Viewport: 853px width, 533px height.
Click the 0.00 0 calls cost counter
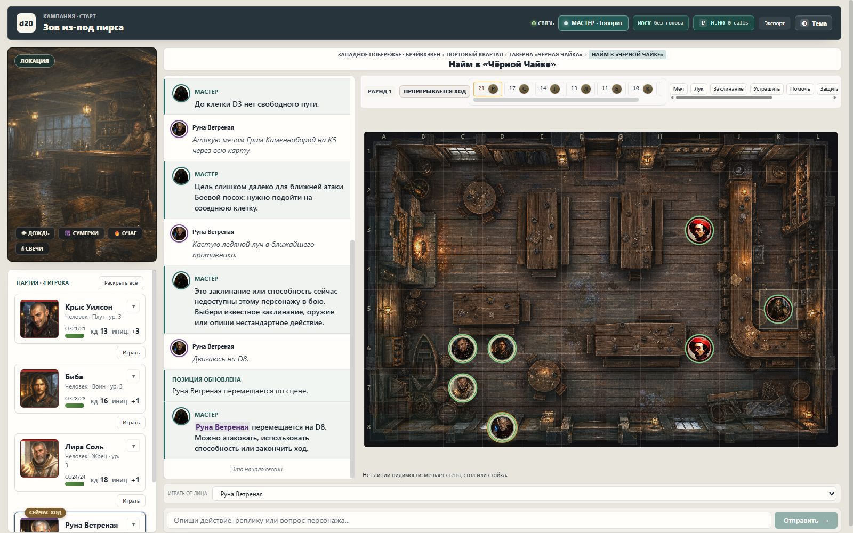click(723, 23)
